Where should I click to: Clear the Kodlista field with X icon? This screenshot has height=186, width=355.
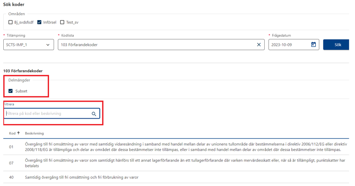[x=259, y=45]
